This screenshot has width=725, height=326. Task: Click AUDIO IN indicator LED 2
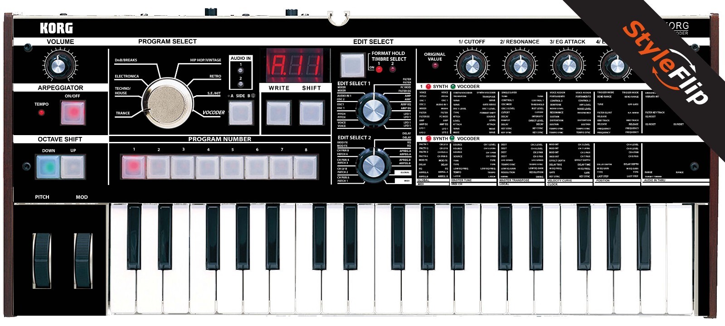pyautogui.click(x=241, y=84)
